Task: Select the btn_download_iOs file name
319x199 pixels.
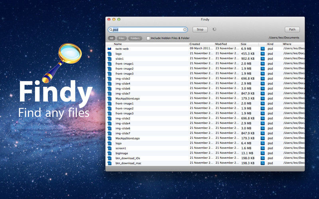Action: [x=128, y=158]
